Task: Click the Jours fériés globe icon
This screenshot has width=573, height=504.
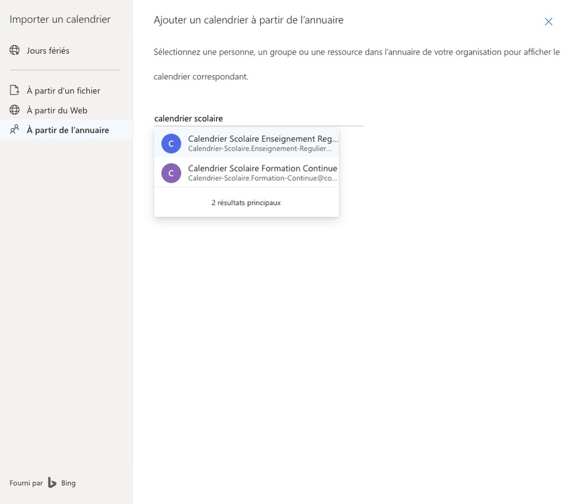Action: coord(15,50)
